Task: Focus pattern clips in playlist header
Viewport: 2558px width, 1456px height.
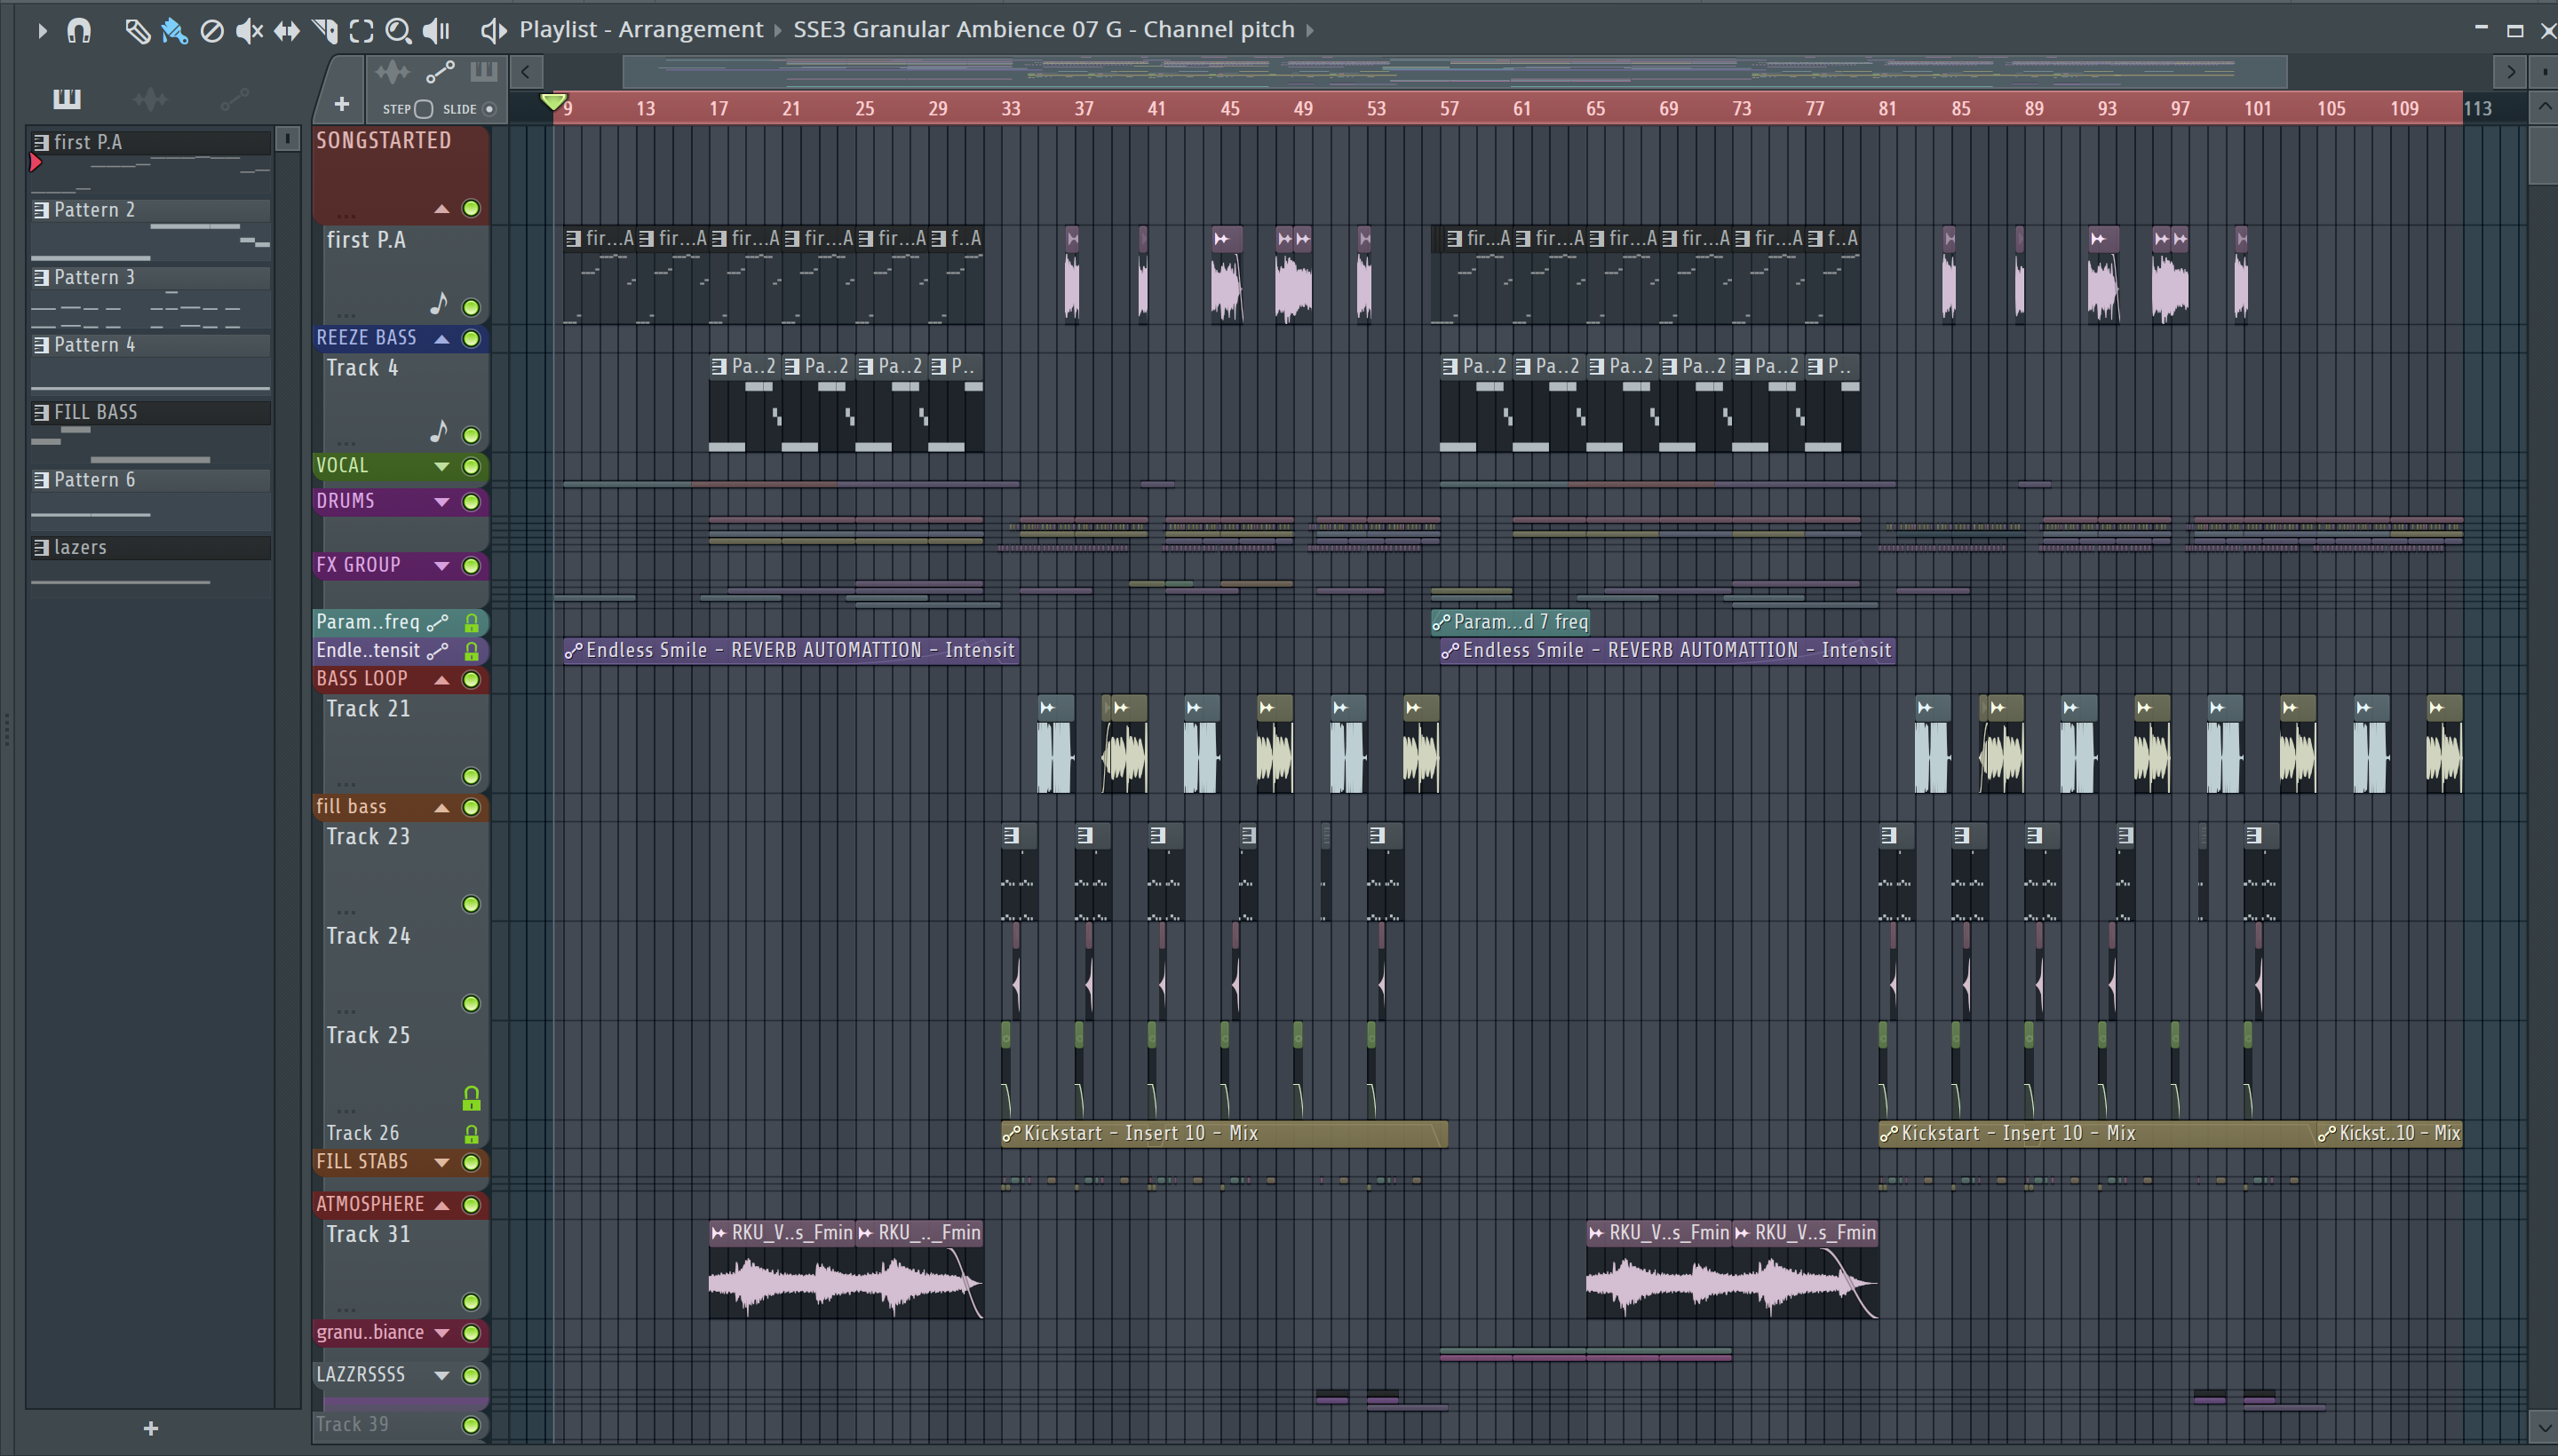Action: (x=484, y=71)
